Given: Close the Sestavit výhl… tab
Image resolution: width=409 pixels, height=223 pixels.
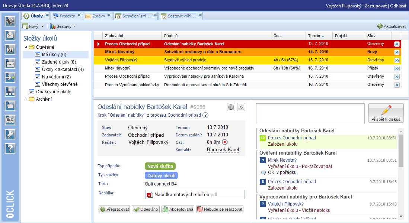Looking at the screenshot, I should pos(199,15).
